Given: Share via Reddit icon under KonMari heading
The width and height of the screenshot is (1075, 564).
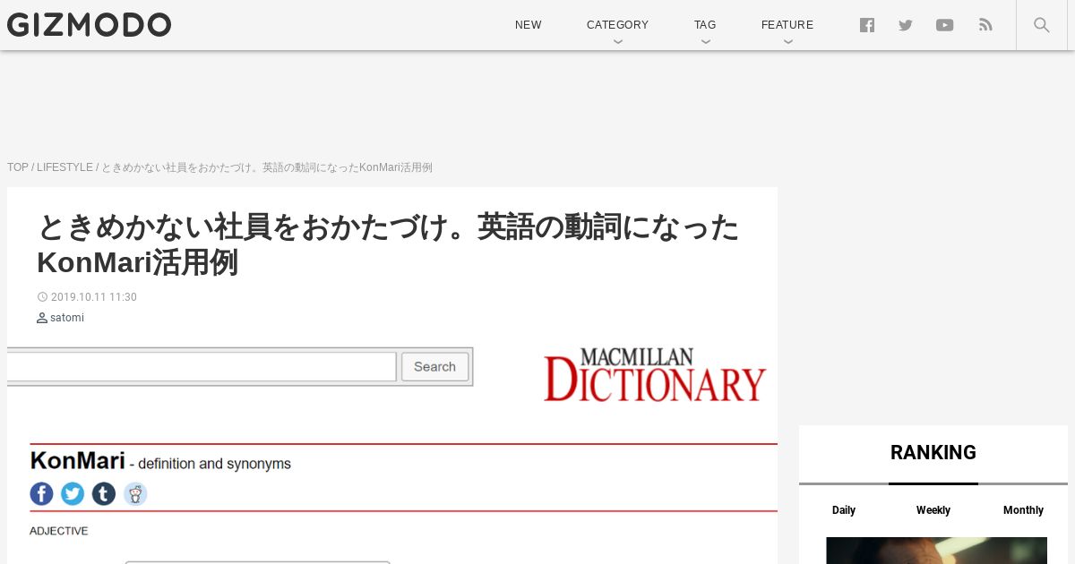Looking at the screenshot, I should pos(135,493).
